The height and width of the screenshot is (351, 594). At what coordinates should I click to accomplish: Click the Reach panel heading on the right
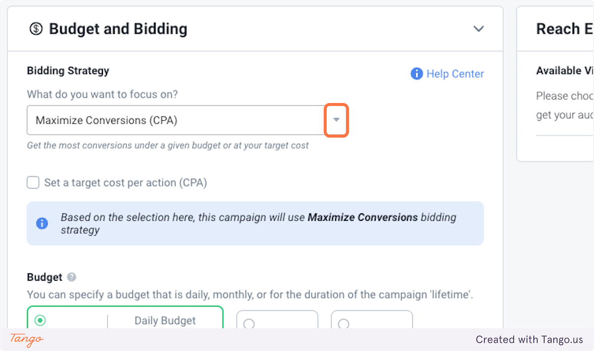[564, 29]
